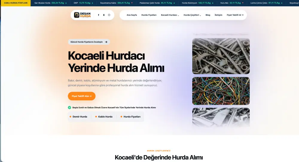
Task: Click Levha Çıkma Çinko ticker entry
Action: click(266, 3)
